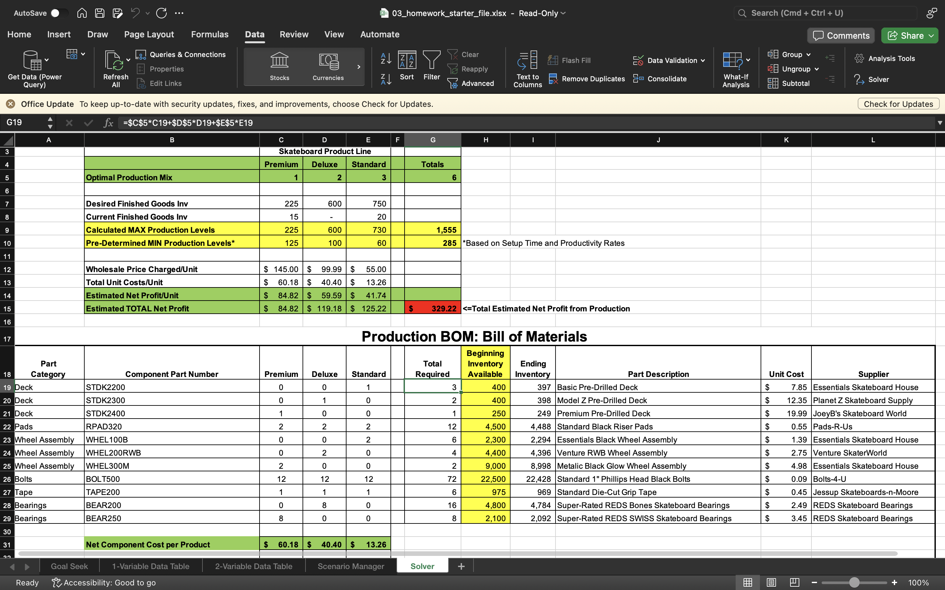Open the Formulas ribbon tab
This screenshot has height=590, width=945.
coord(210,34)
